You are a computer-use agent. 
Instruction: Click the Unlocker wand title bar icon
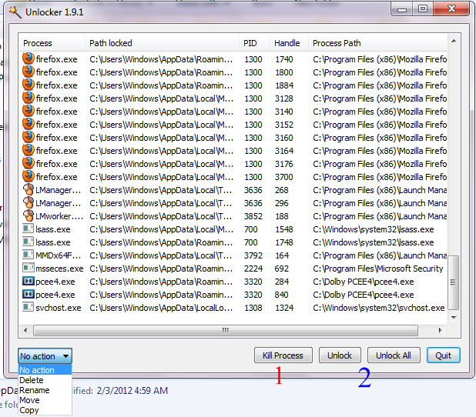point(15,12)
